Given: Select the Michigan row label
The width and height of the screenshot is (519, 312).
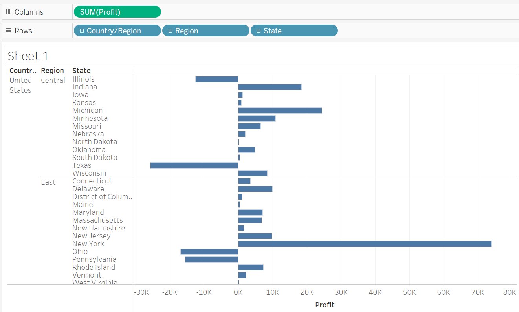Looking at the screenshot, I should click(87, 110).
